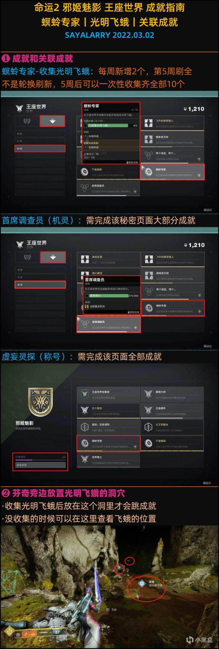This screenshot has width=219, height=649.
Task: Select the 探索 category in first panel
Action: pos(40,134)
